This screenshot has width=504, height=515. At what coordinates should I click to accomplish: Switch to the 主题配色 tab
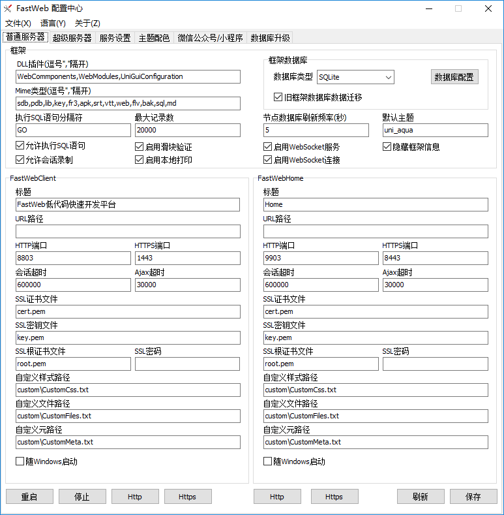[x=154, y=38]
